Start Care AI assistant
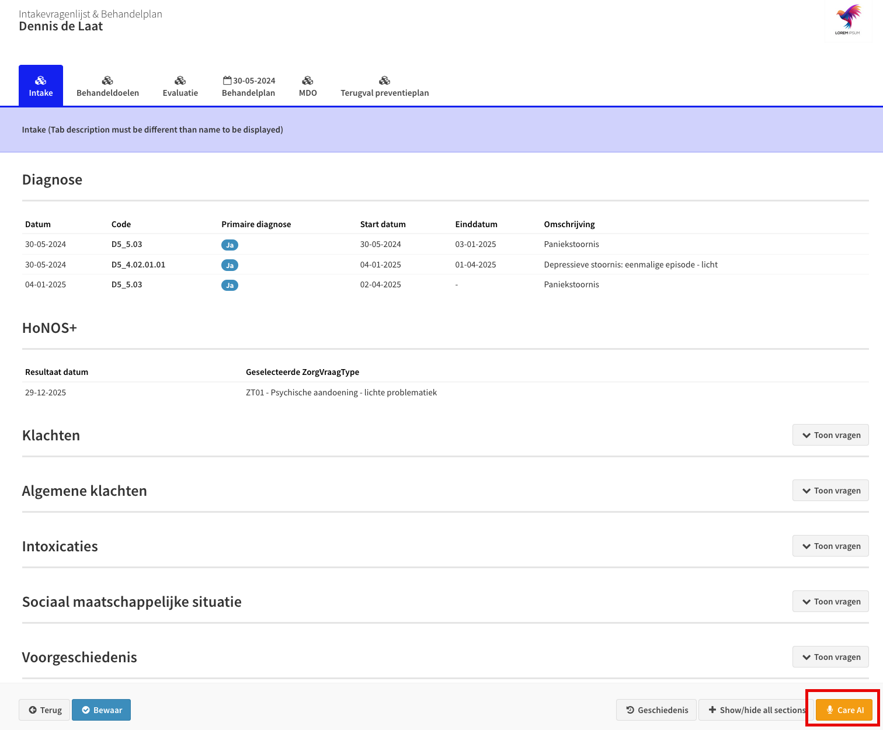The height and width of the screenshot is (730, 883). pos(844,710)
